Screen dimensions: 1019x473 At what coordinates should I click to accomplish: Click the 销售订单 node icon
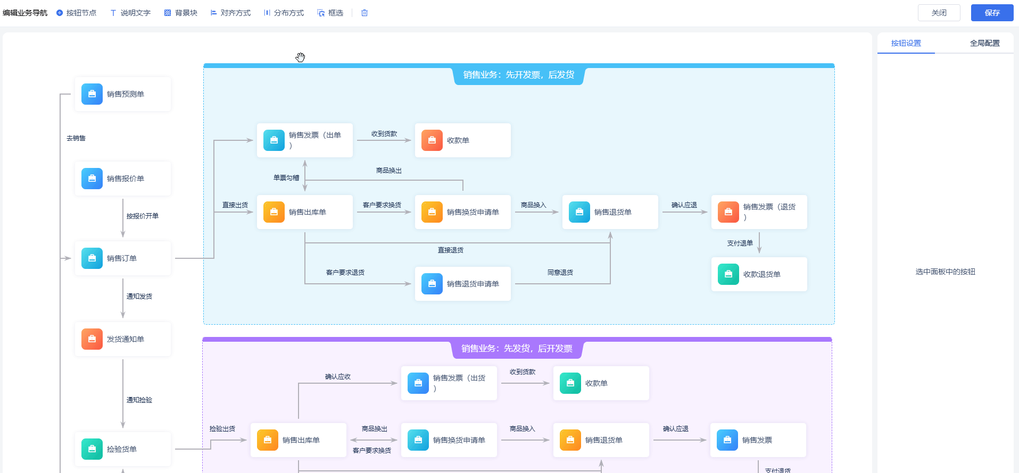click(x=92, y=258)
